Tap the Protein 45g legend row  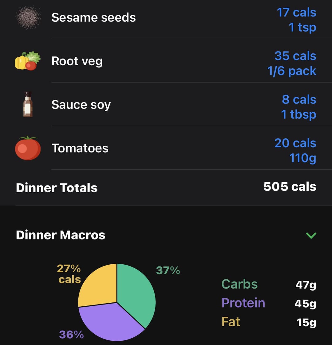click(x=268, y=303)
